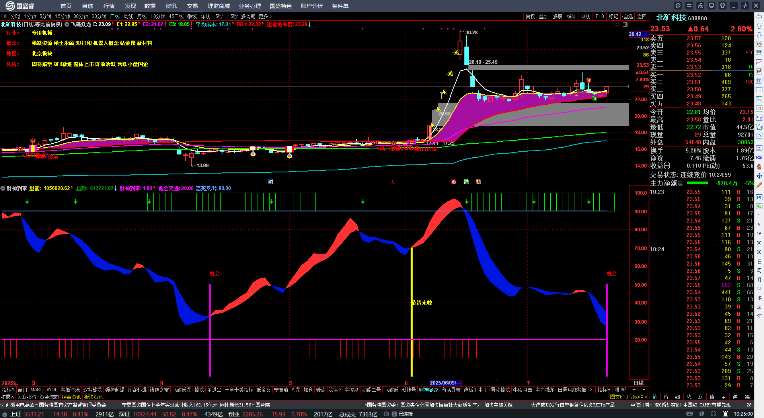Click the four-way move arrows icon
Screen dimensions: 764x418
click(x=759, y=176)
